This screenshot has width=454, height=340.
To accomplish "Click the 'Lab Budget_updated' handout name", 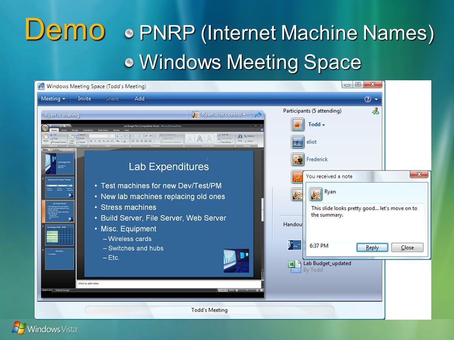I will click(327, 263).
